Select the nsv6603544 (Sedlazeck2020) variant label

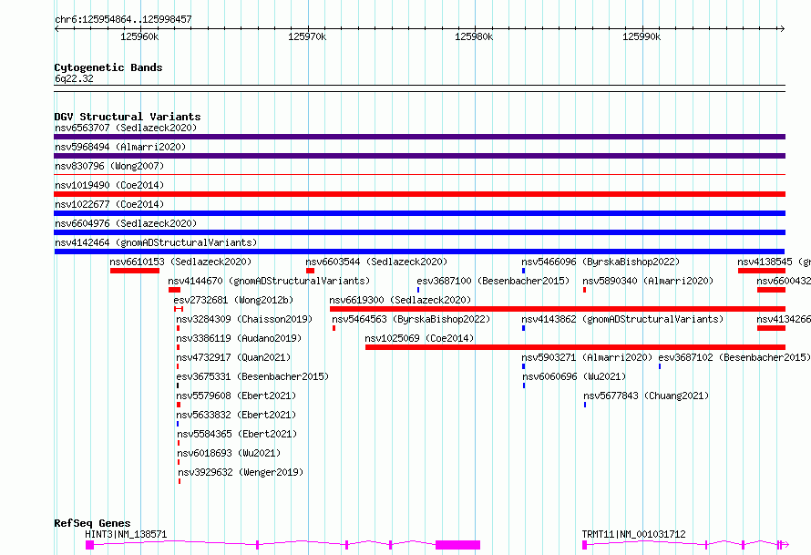[376, 262]
